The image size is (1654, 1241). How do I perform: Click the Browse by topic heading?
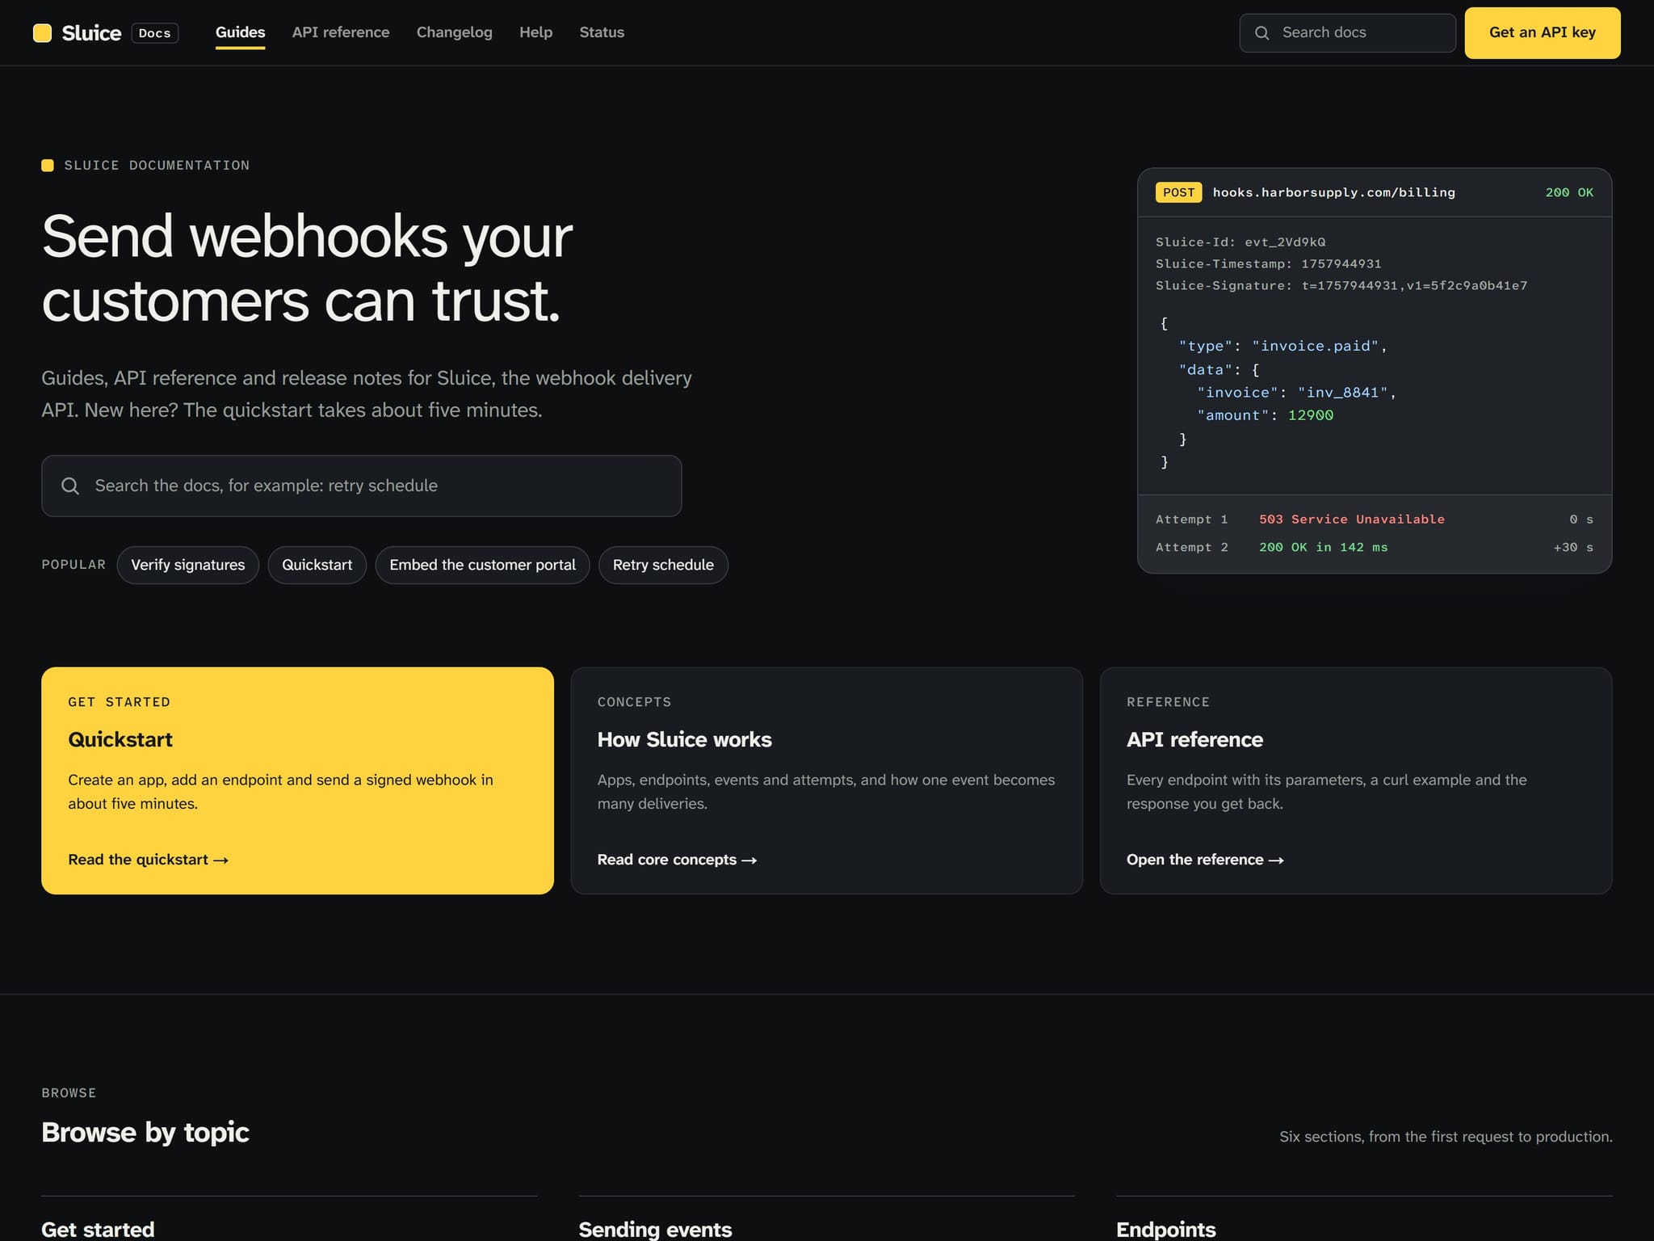click(x=145, y=1132)
